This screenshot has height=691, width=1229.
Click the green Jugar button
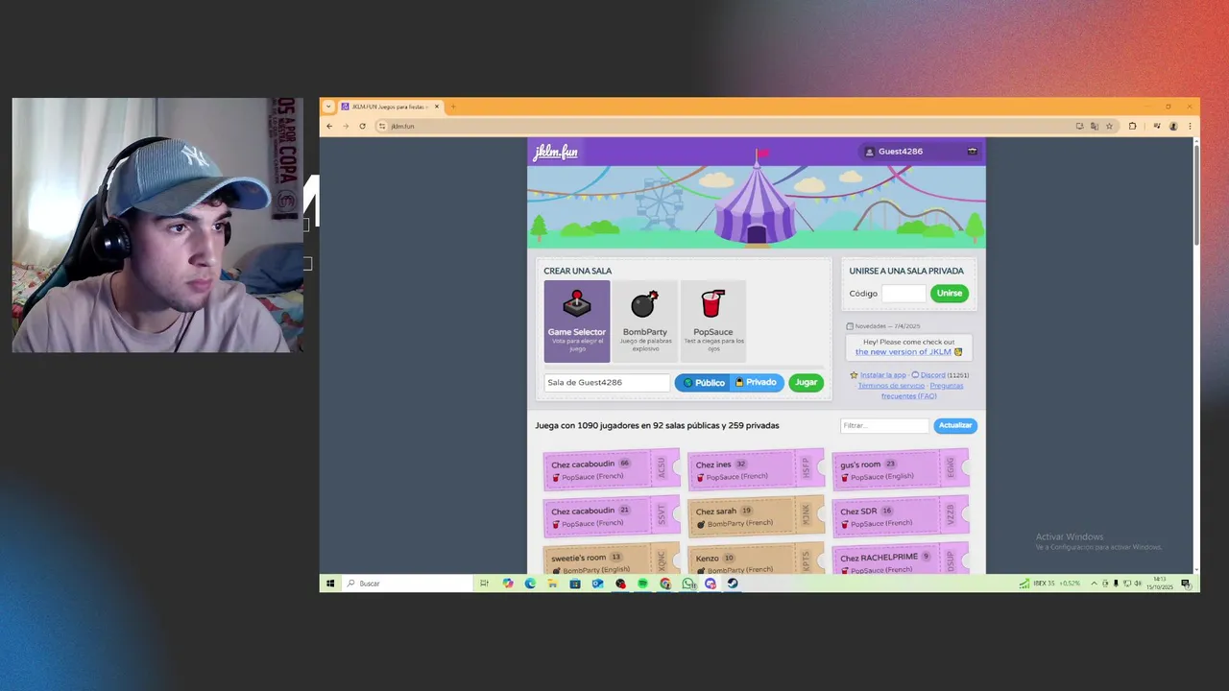tap(806, 382)
